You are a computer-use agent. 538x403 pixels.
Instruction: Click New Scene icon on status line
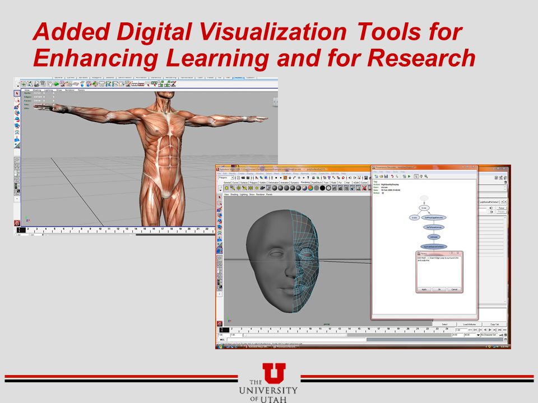point(239,177)
